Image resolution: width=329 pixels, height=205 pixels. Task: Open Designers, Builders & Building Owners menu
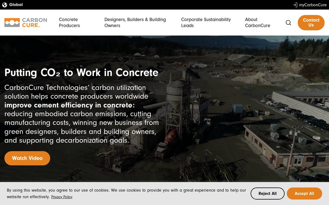135,22
